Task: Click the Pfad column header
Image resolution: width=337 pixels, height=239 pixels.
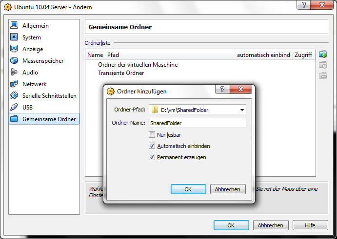Action: [170, 55]
